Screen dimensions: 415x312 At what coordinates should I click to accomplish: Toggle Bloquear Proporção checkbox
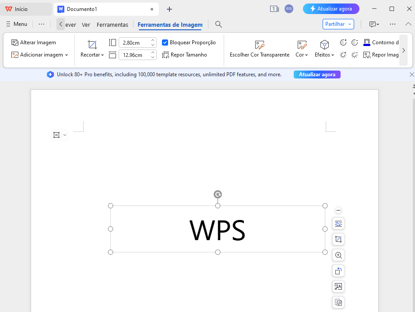[x=165, y=43]
